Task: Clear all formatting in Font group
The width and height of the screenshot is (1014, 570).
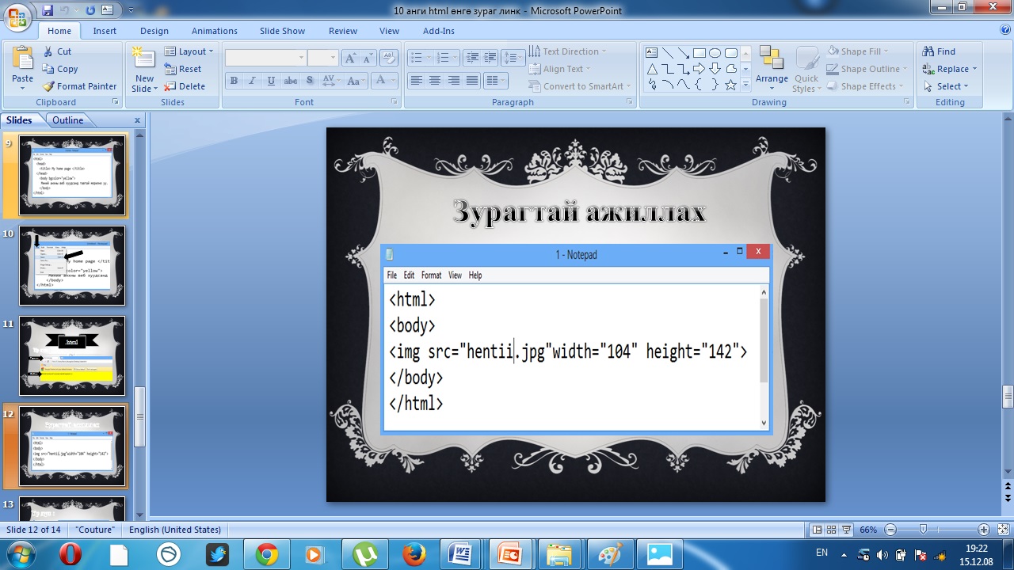Action: click(x=388, y=58)
